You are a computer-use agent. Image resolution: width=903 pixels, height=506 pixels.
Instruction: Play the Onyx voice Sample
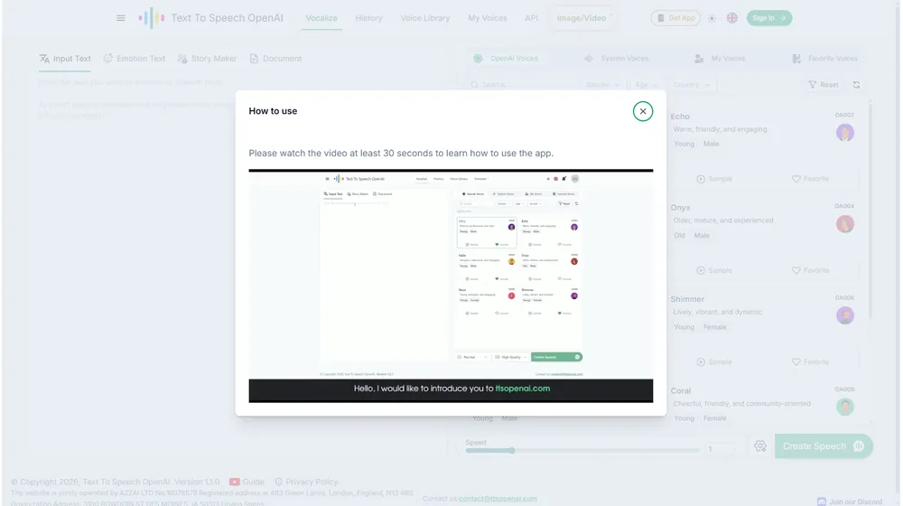pos(714,270)
